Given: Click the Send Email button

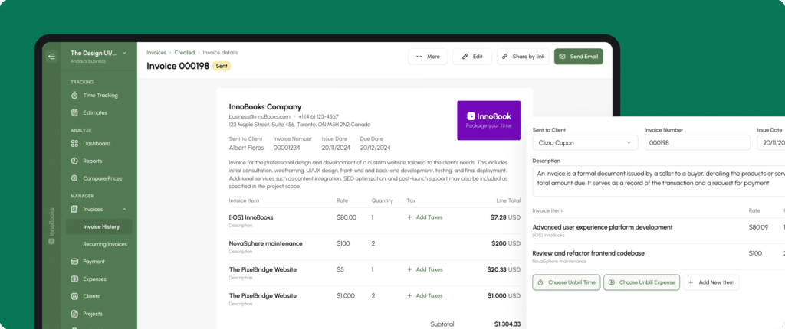Looking at the screenshot, I should [x=578, y=57].
